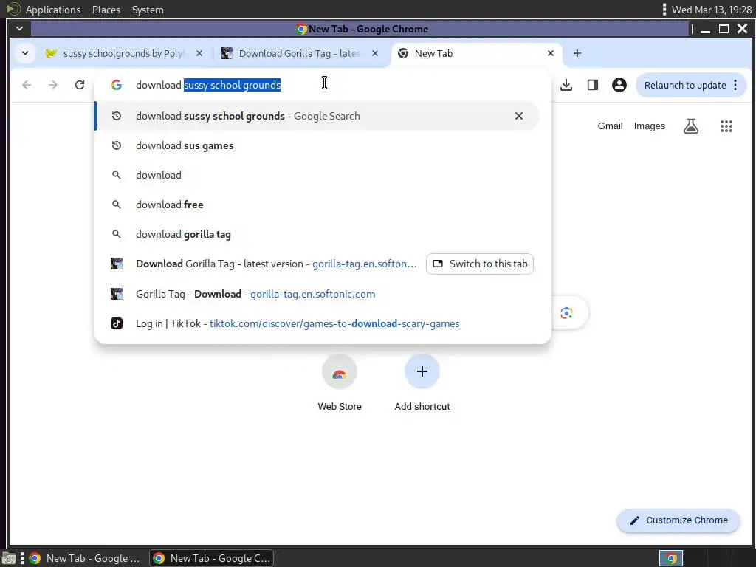
Task: Remove 'download sussy school grounds' suggestion
Action: pos(519,116)
